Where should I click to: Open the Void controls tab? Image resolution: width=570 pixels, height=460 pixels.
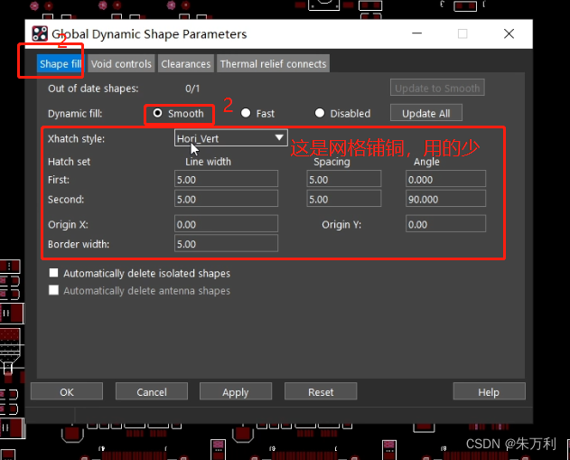(x=121, y=64)
